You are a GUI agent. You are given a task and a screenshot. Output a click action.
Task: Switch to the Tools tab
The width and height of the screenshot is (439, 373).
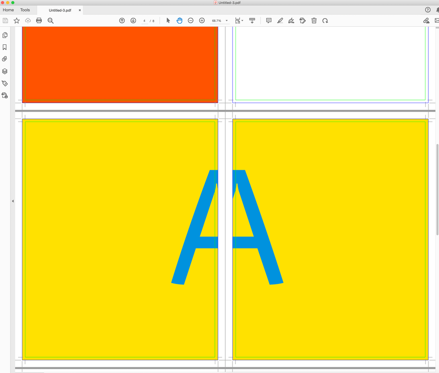[25, 10]
